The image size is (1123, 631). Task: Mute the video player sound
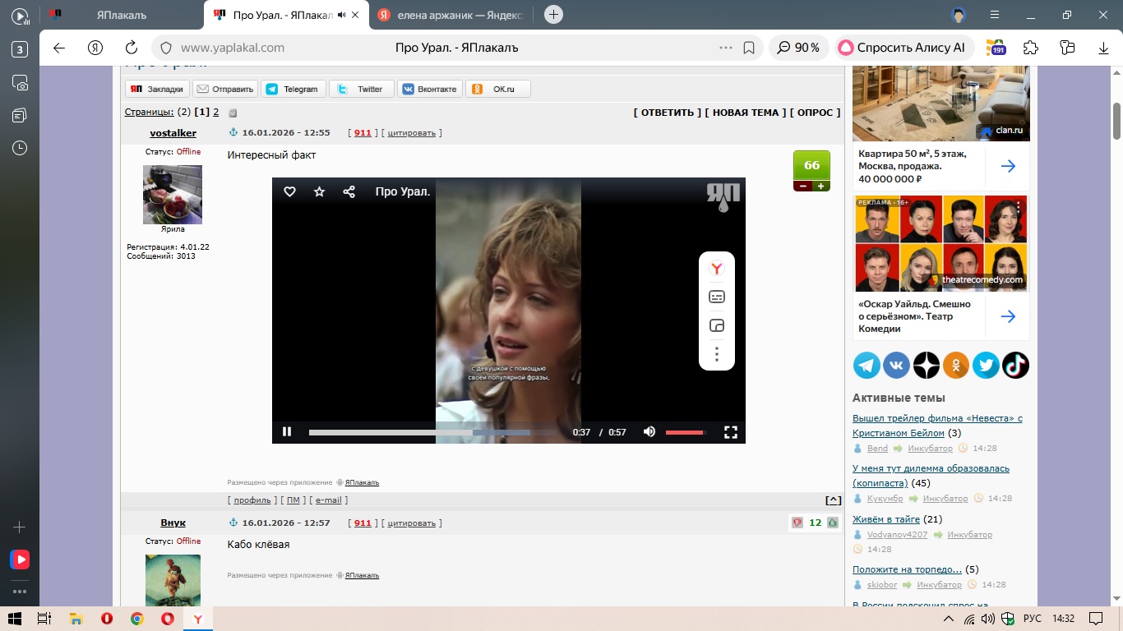(649, 431)
